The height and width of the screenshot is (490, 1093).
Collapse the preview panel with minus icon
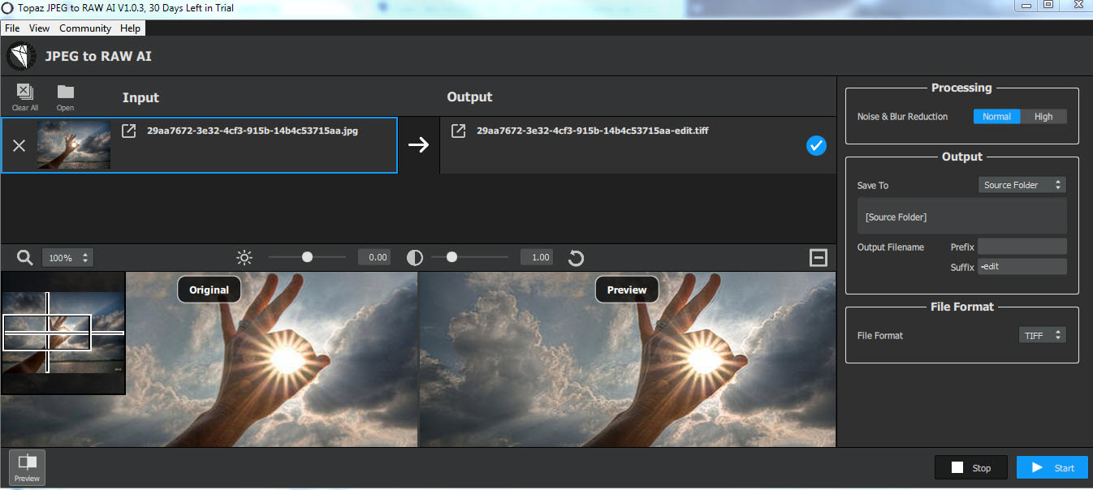[819, 257]
